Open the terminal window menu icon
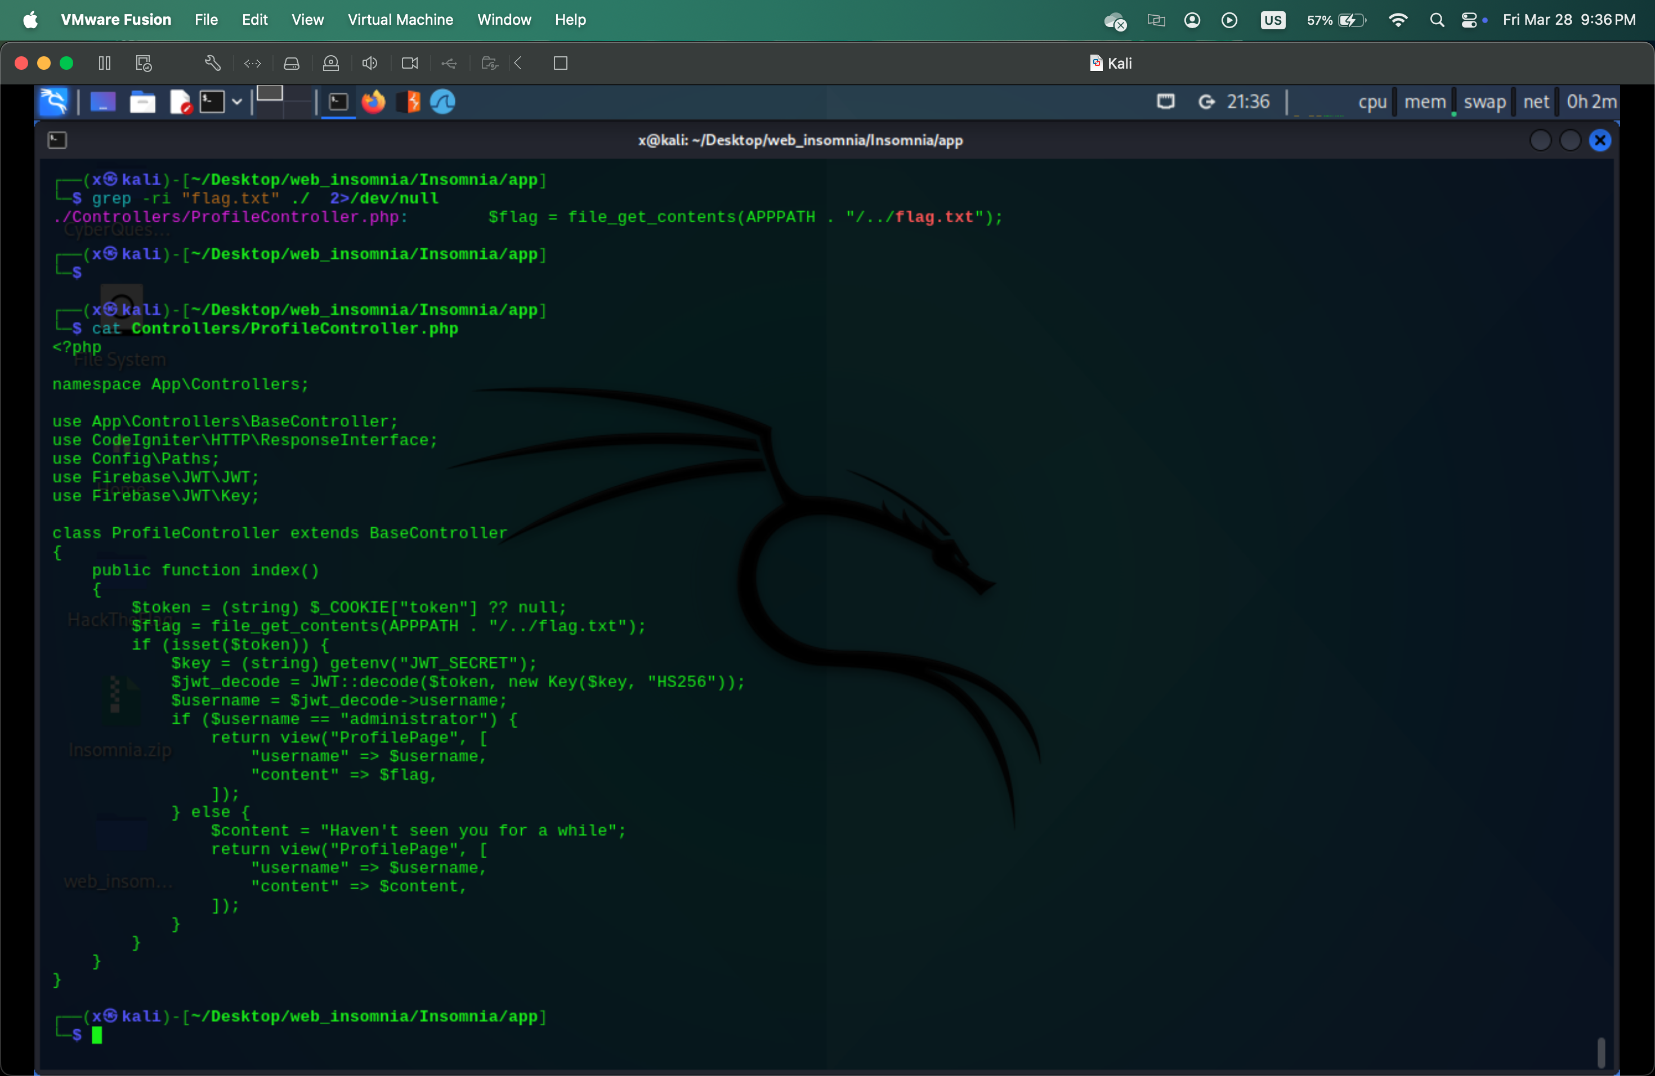This screenshot has height=1076, width=1655. (57, 140)
